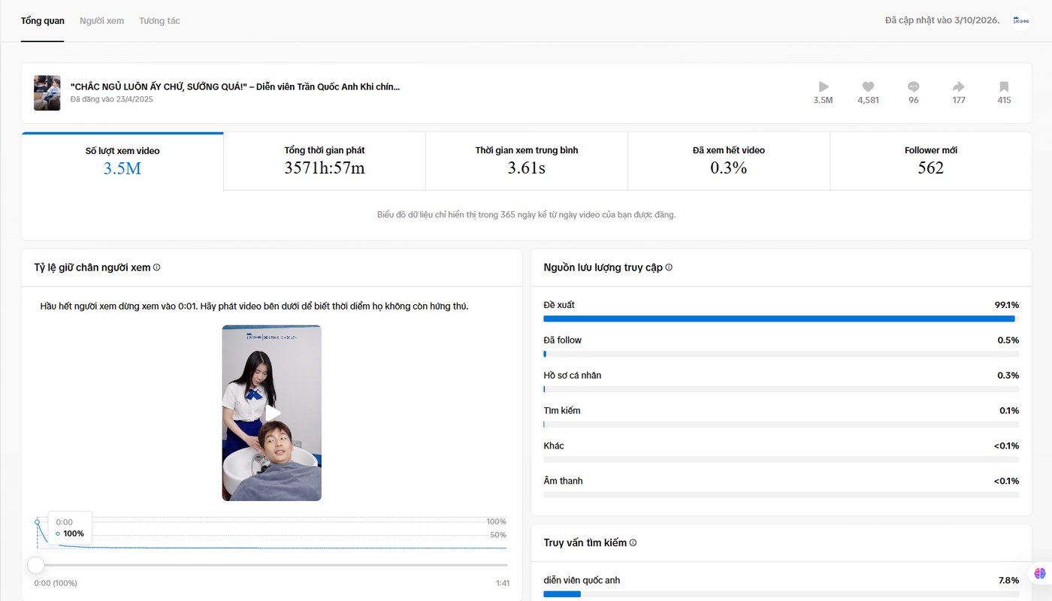Click the share arrow icon above 177
Screen dimensions: 1052x601
959,86
